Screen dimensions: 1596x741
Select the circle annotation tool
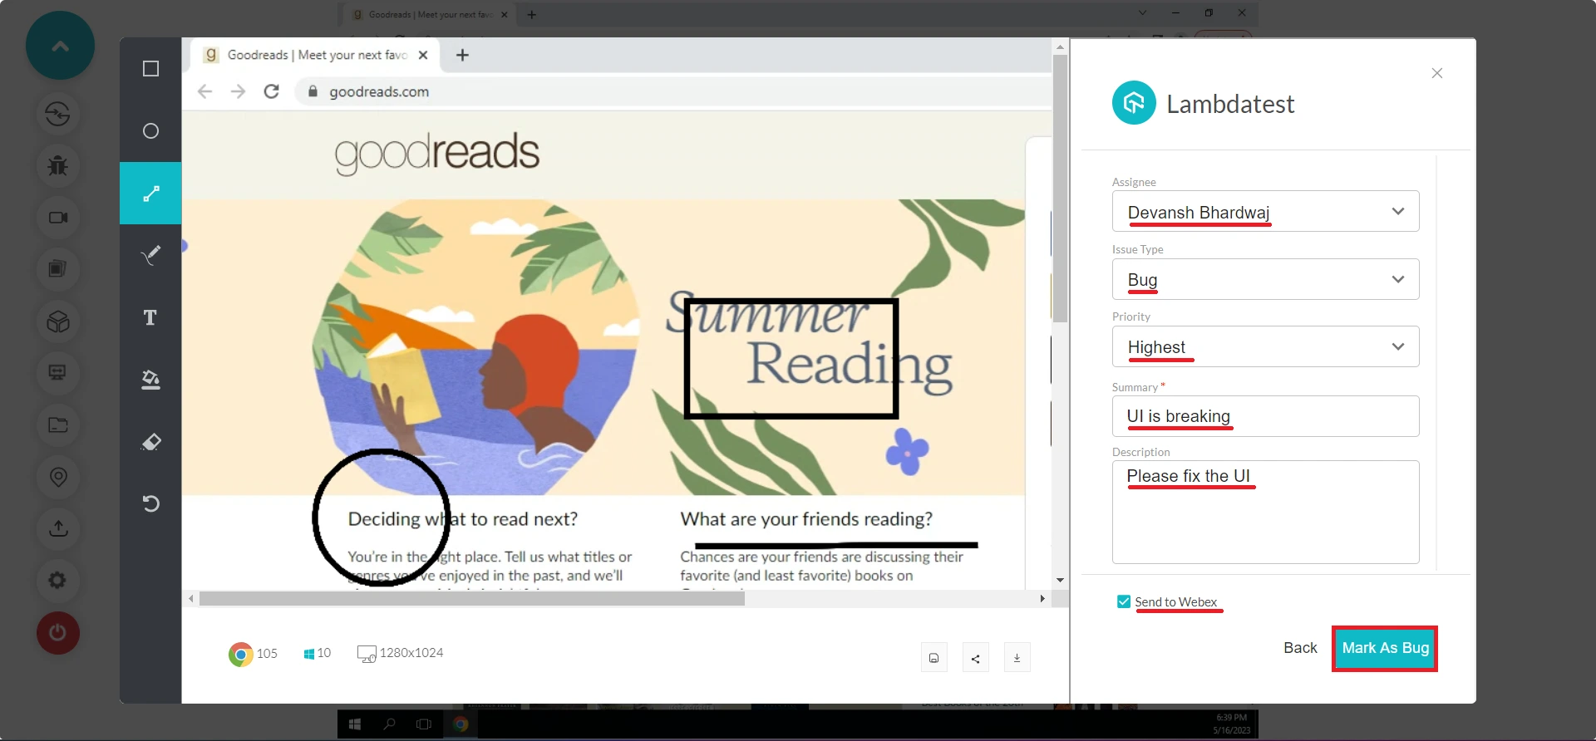pyautogui.click(x=150, y=131)
